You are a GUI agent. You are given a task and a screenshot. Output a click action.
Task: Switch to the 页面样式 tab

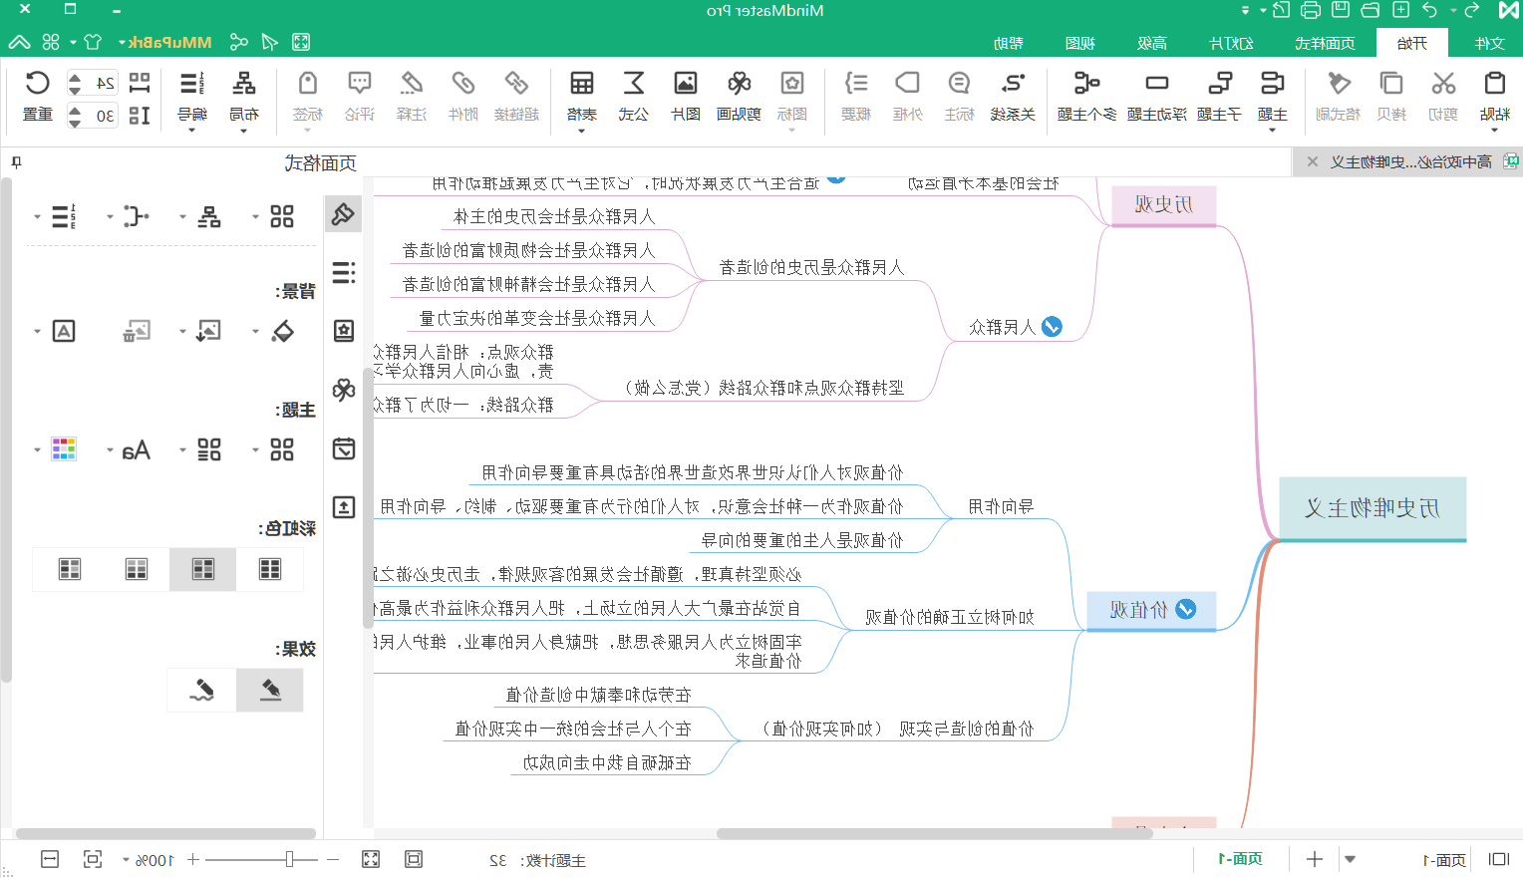1325,43
